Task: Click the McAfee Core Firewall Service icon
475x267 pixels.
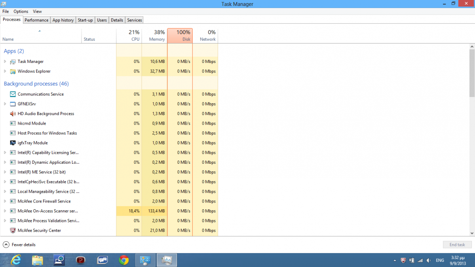Action: coord(12,201)
